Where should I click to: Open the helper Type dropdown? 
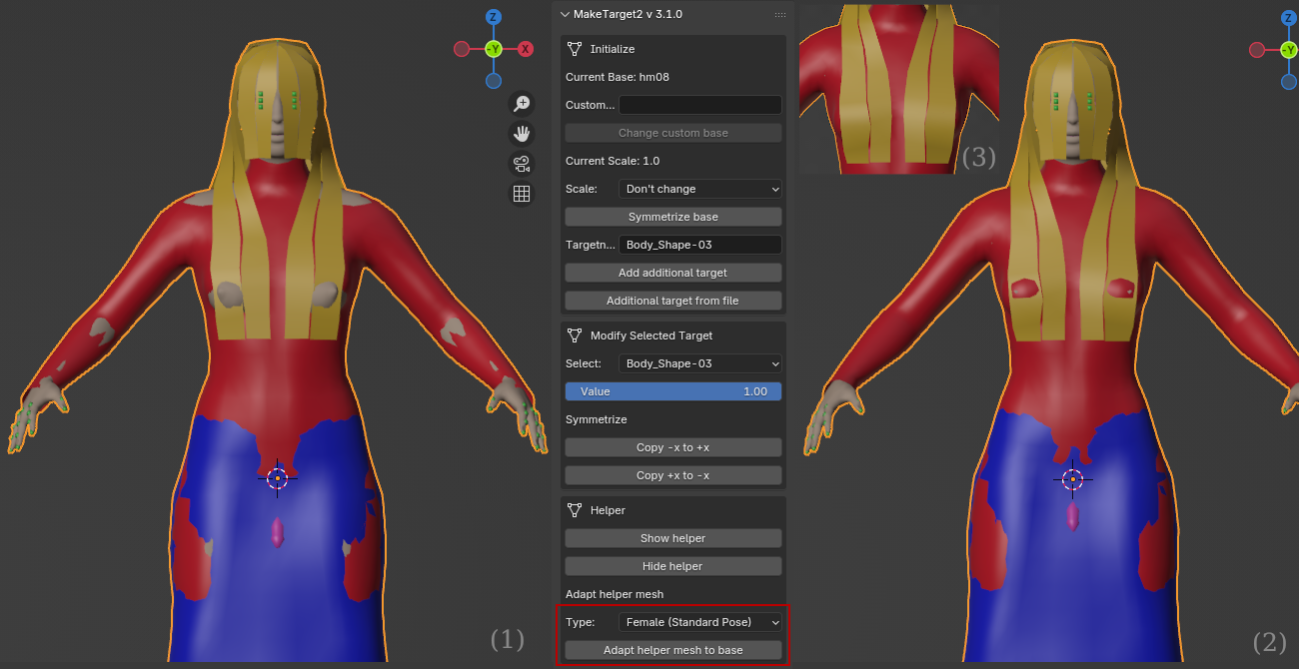pyautogui.click(x=699, y=622)
